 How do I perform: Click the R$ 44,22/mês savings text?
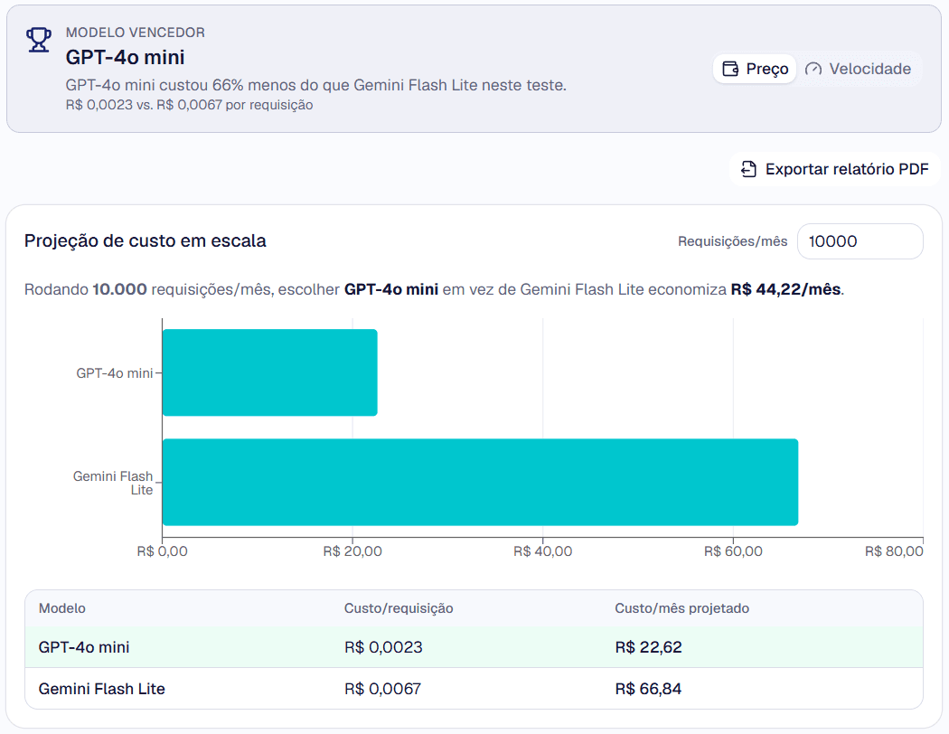785,289
